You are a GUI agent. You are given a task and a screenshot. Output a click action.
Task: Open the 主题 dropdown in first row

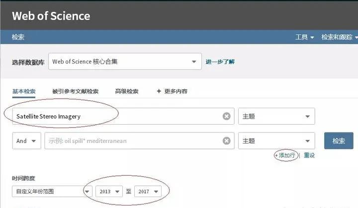point(276,116)
